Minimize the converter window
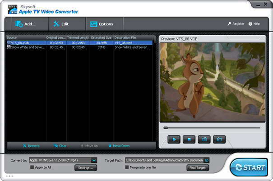Viewport: 273px width, 181px height. [258, 5]
